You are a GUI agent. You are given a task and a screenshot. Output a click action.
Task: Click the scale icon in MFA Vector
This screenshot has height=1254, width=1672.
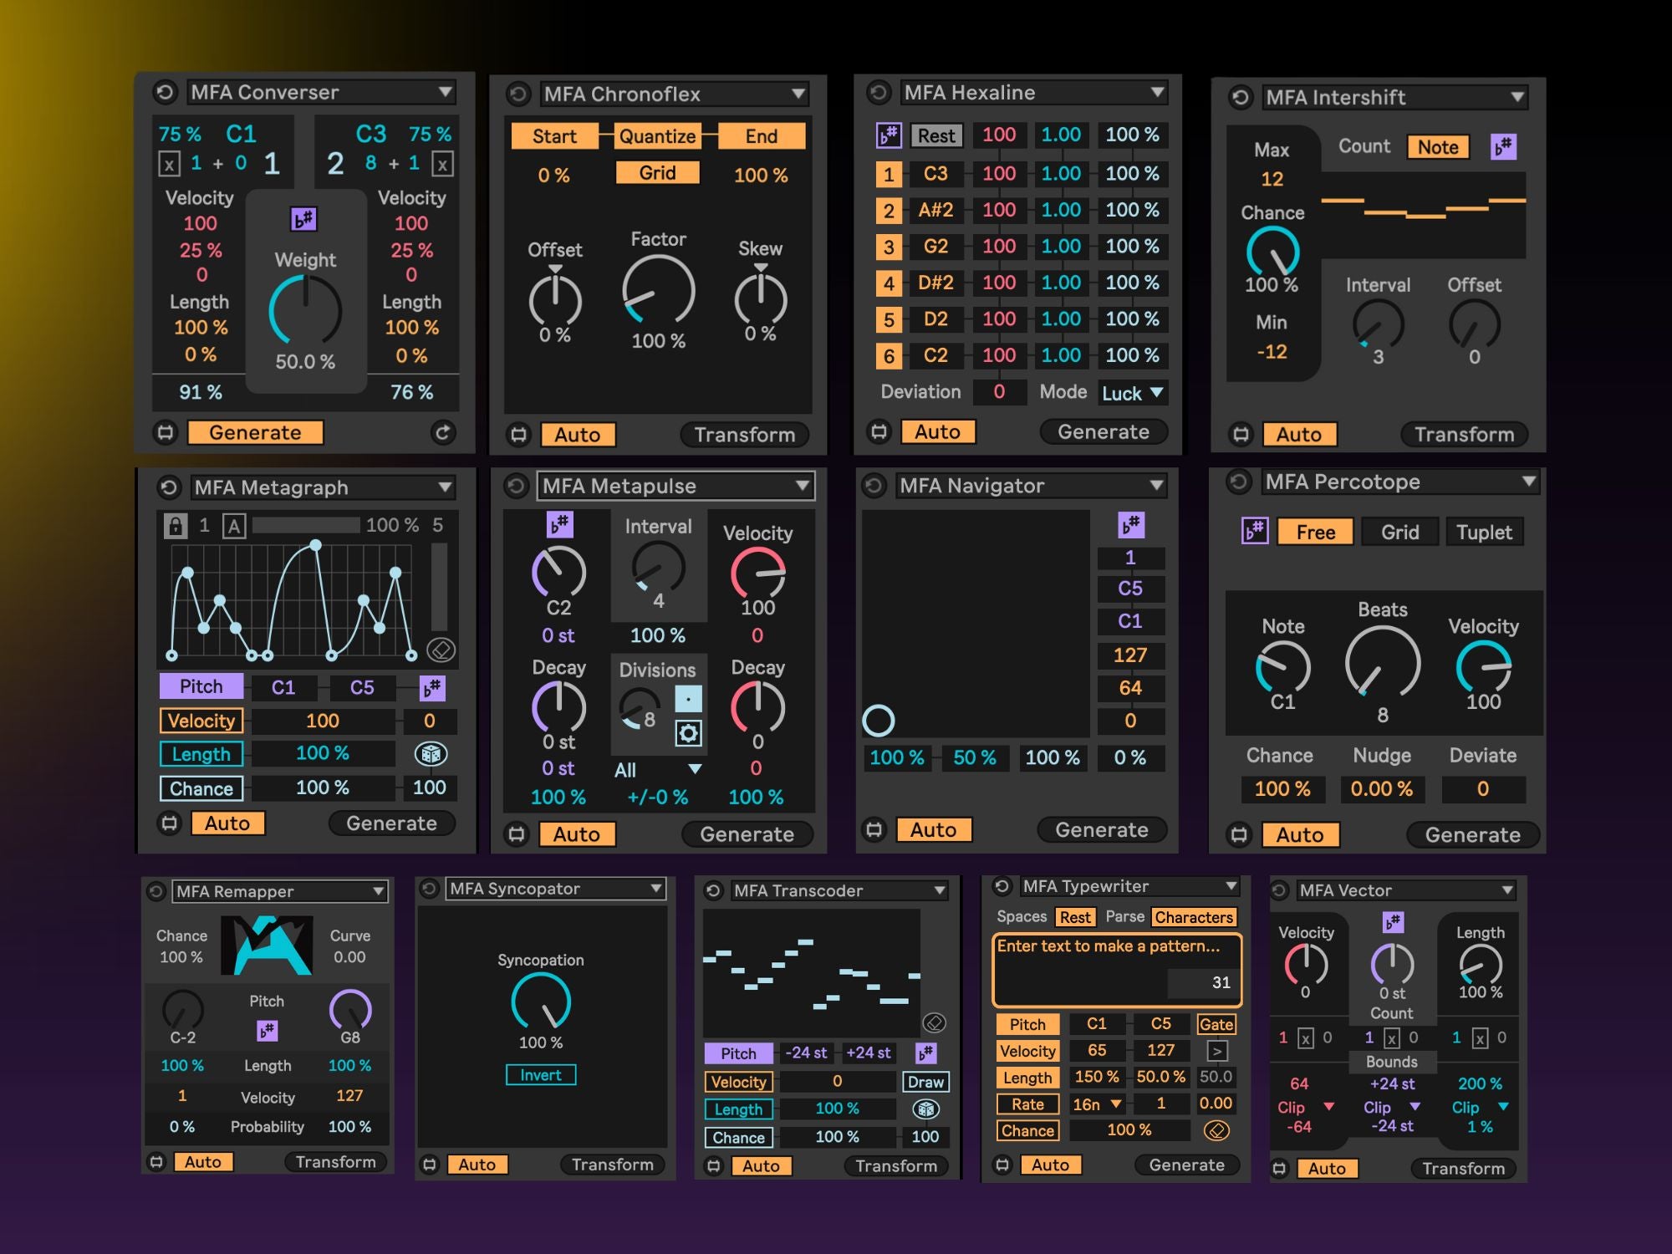click(x=1392, y=922)
